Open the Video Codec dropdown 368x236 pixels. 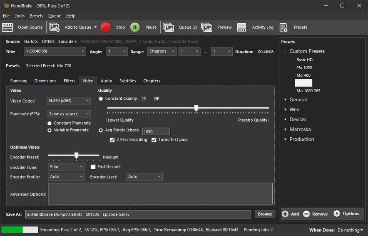(69, 101)
